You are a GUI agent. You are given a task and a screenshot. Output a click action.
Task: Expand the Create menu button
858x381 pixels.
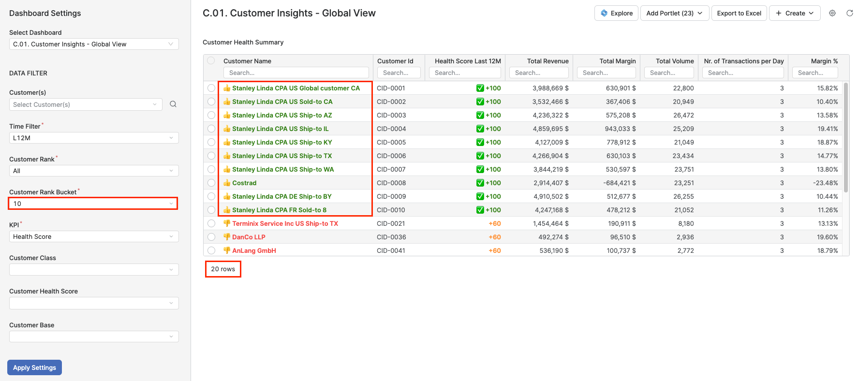tap(795, 13)
